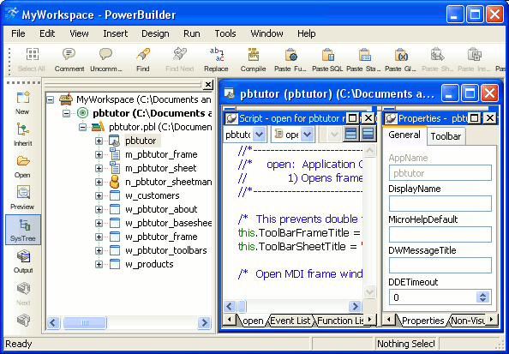
Task: Expand the w_products node
Action: (99, 264)
